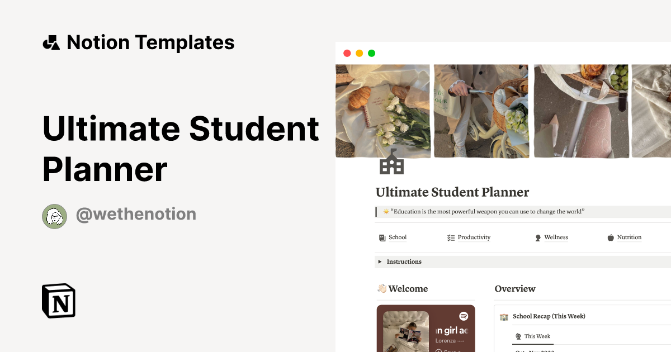Expand the Instructions toggle

click(x=380, y=261)
